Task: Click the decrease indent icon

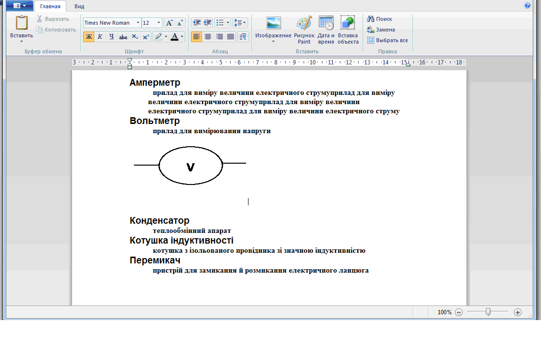Action: (x=197, y=23)
